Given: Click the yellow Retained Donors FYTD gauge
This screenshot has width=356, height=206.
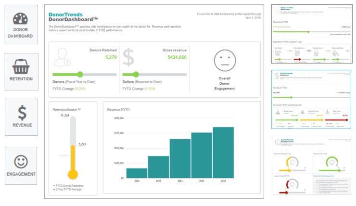Looking at the screenshot, I should pyautogui.click(x=292, y=162).
